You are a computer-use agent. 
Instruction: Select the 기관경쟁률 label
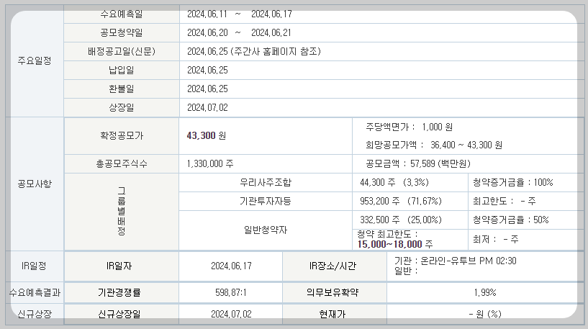coord(119,292)
